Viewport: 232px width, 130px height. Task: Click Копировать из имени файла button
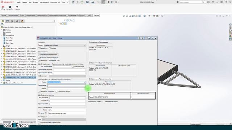tap(48, 55)
